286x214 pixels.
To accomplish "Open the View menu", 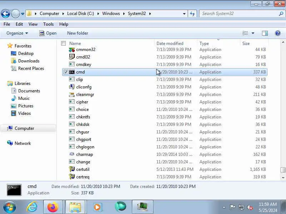I will pos(33,24).
